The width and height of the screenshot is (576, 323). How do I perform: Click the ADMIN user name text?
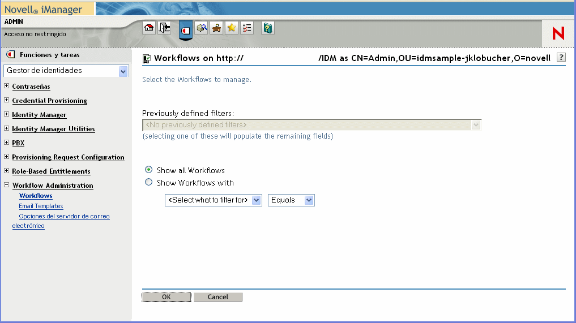coord(14,21)
